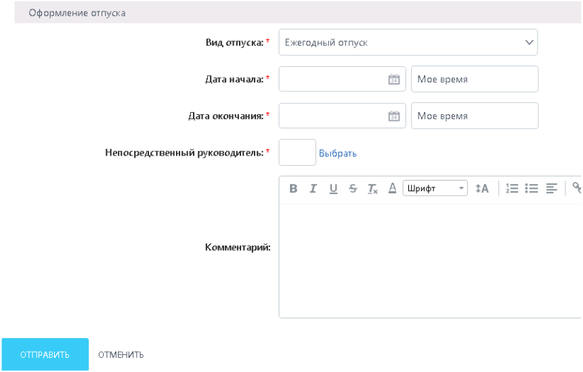The height and width of the screenshot is (372, 583).
Task: Toggle italic formatting in comment editor
Action: point(313,189)
